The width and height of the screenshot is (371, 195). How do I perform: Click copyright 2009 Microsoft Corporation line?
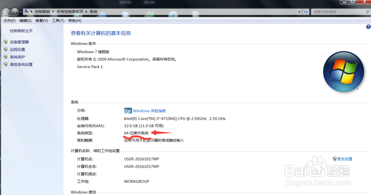tap(127, 60)
